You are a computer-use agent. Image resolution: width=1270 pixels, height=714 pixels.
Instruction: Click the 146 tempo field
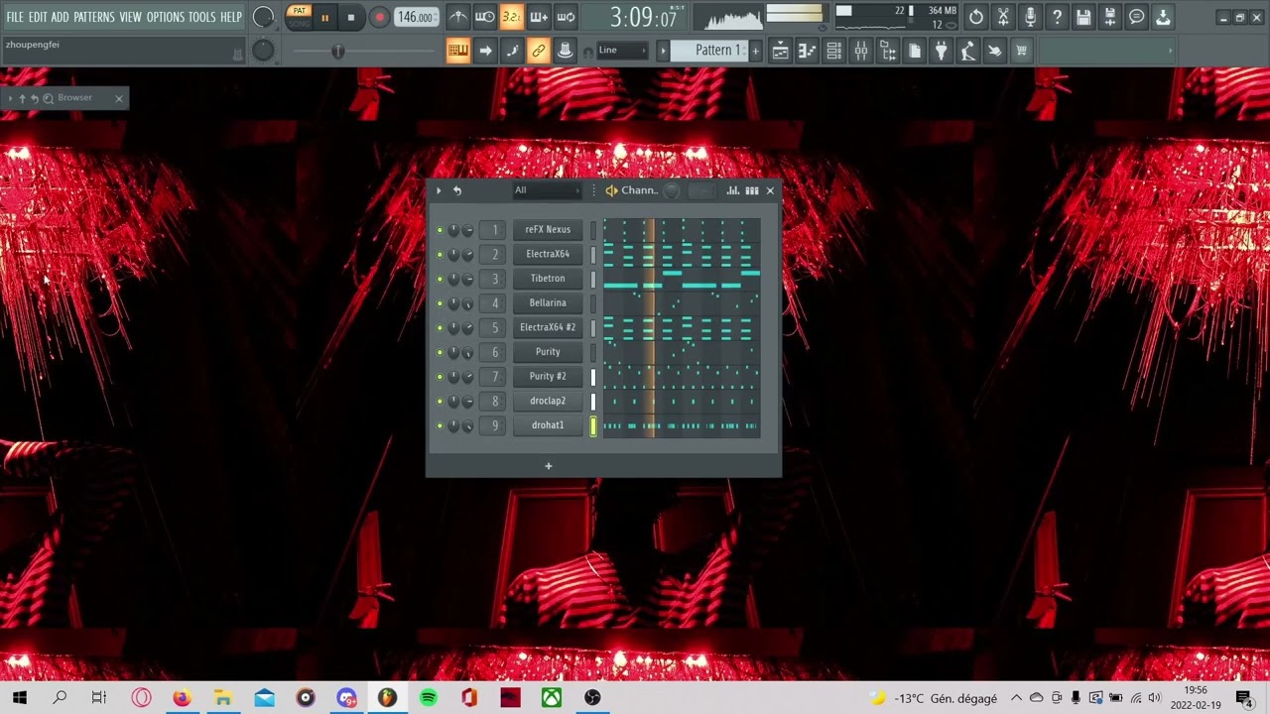point(417,17)
